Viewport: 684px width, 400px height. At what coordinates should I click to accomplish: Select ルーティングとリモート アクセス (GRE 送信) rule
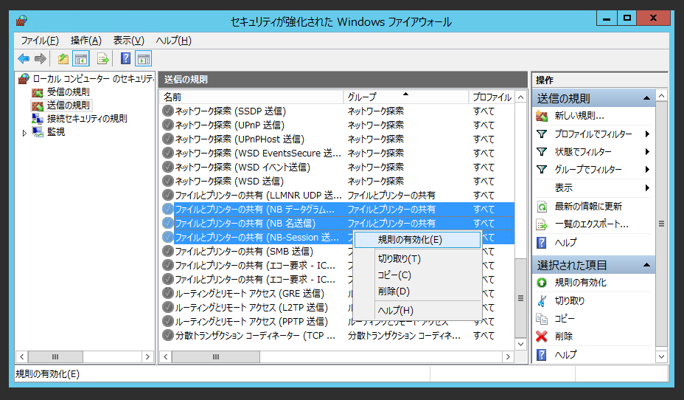(337, 294)
